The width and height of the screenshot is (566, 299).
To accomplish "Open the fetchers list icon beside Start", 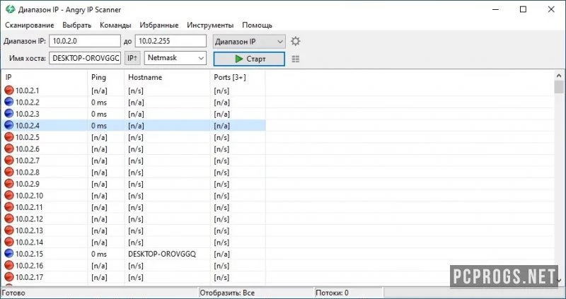I will click(296, 59).
